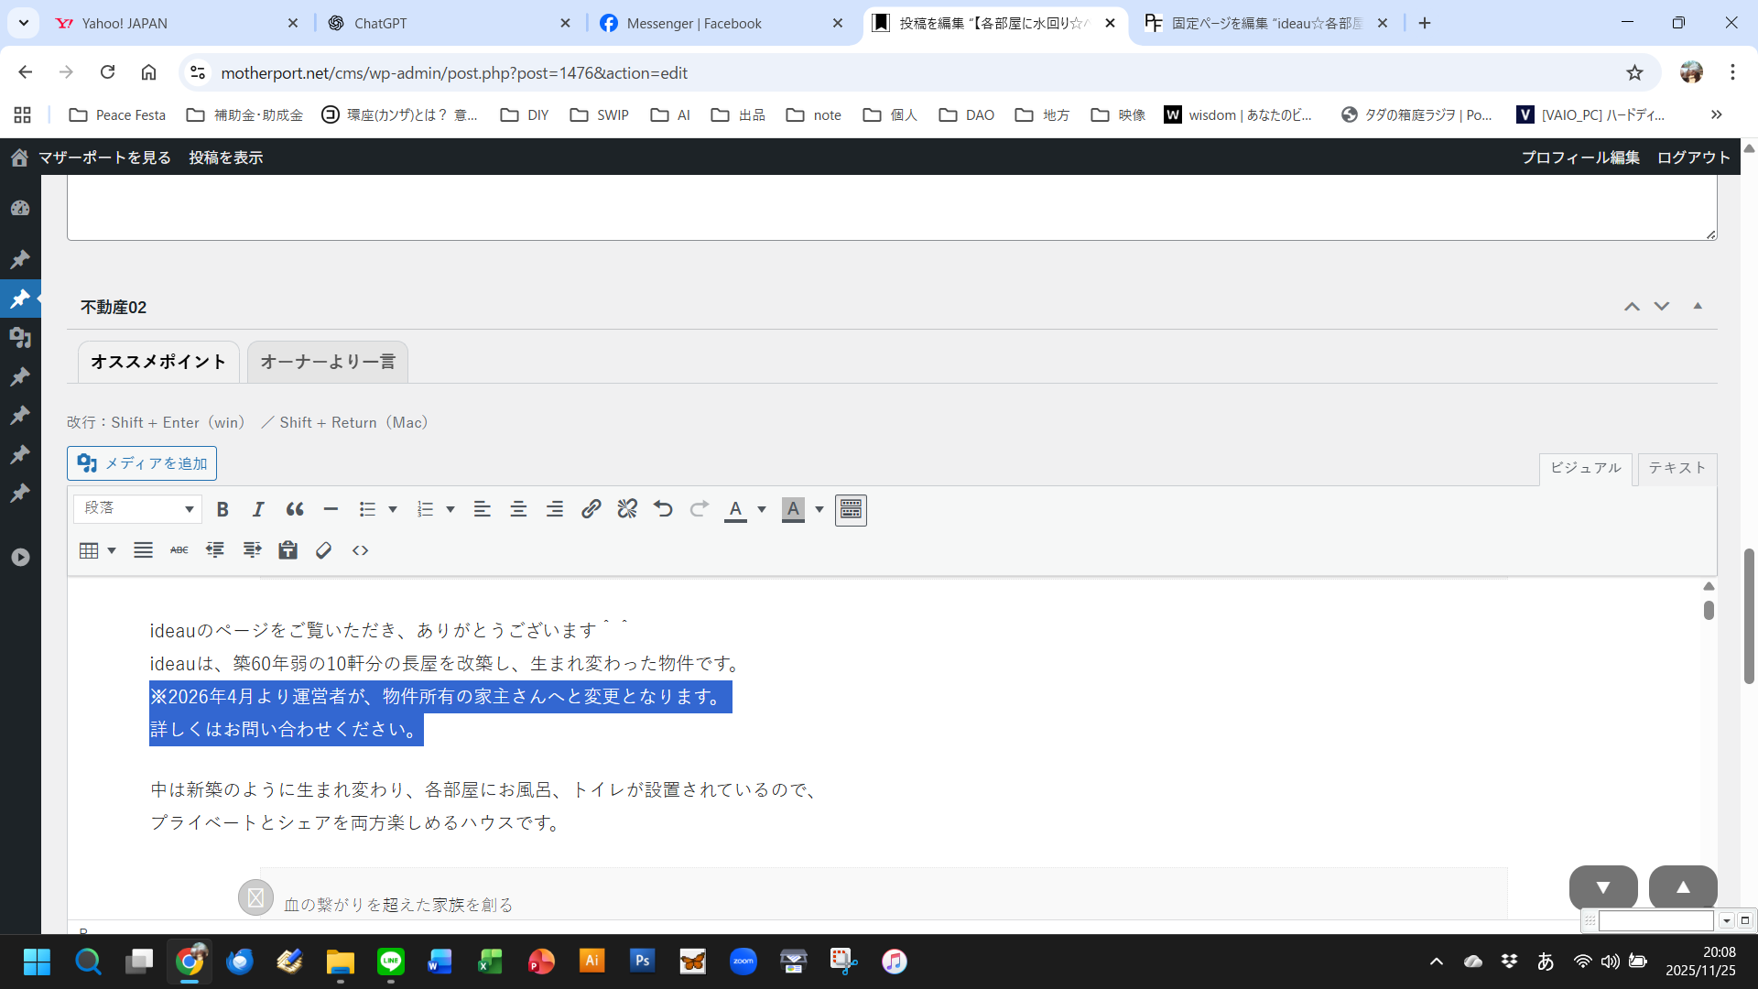Click the insert/edit link icon
This screenshot has height=989, width=1758.
[x=591, y=509]
